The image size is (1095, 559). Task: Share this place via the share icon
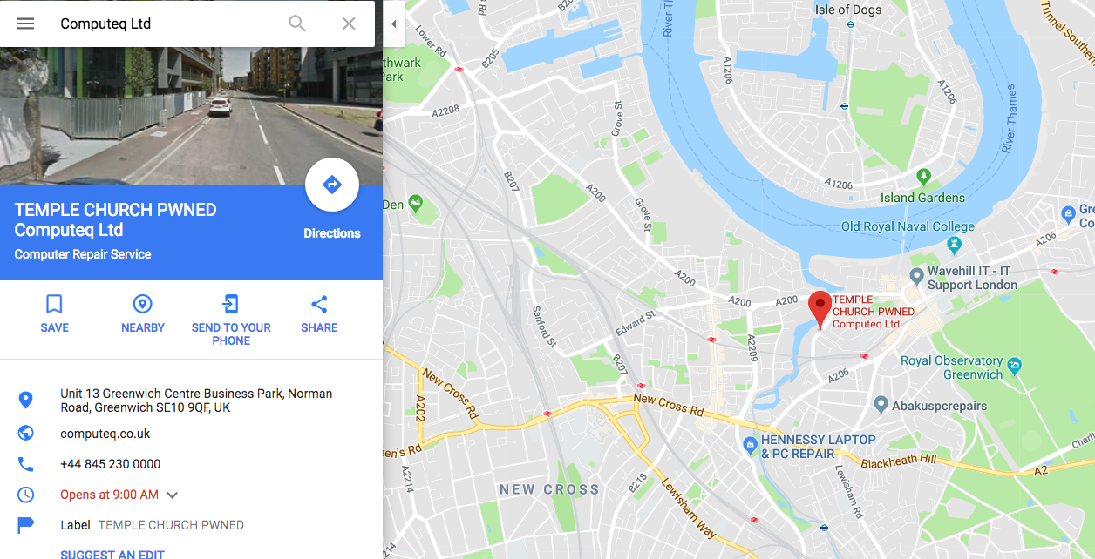coord(319,304)
